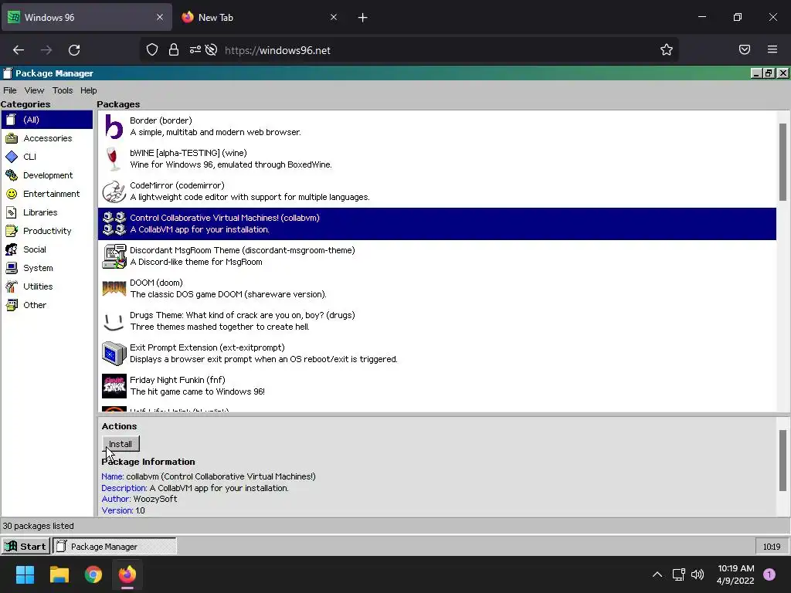The height and width of the screenshot is (593, 791).
Task: Click the Exit Prompt Extension monitor icon
Action: point(114,354)
